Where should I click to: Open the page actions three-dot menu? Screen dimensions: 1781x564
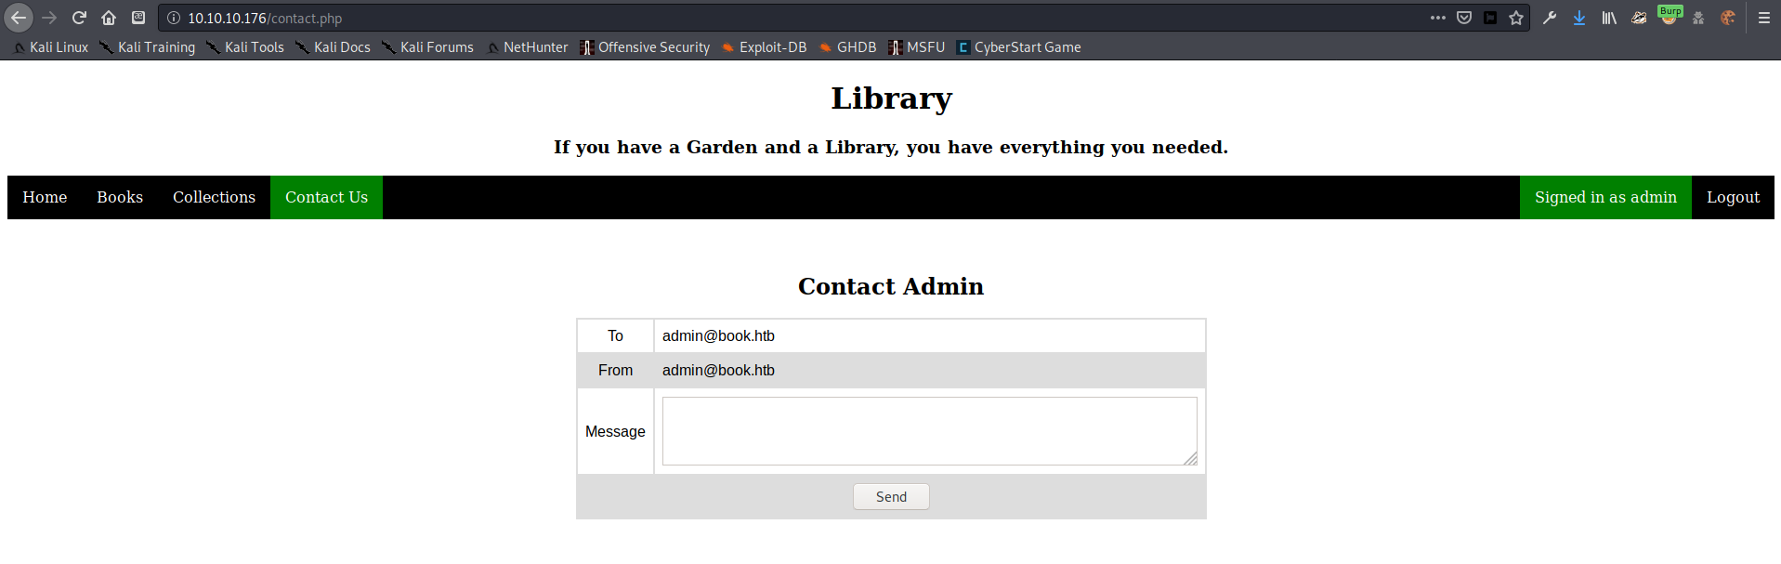[x=1438, y=18]
